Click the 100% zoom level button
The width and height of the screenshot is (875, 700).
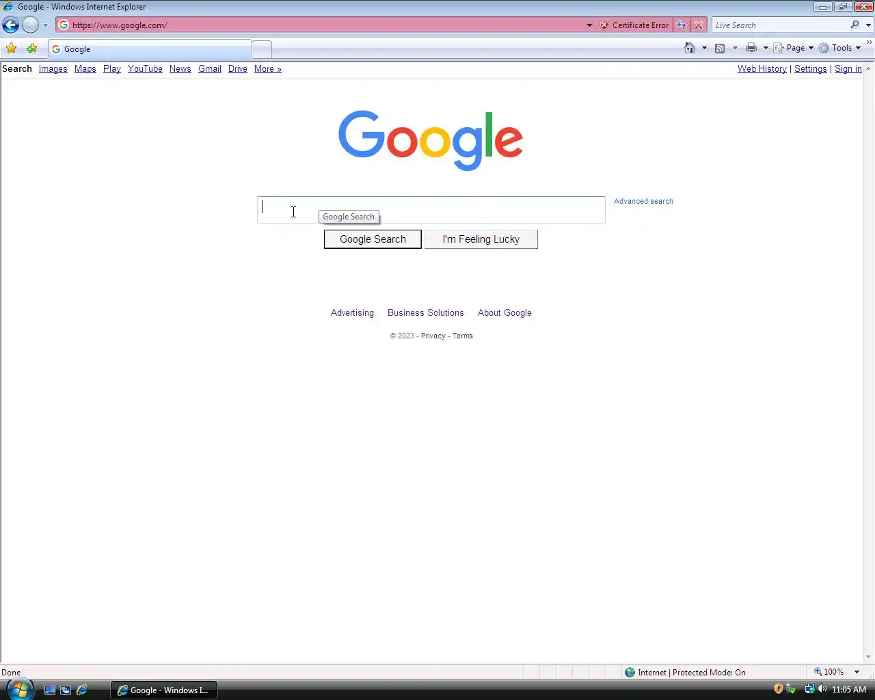tap(829, 672)
